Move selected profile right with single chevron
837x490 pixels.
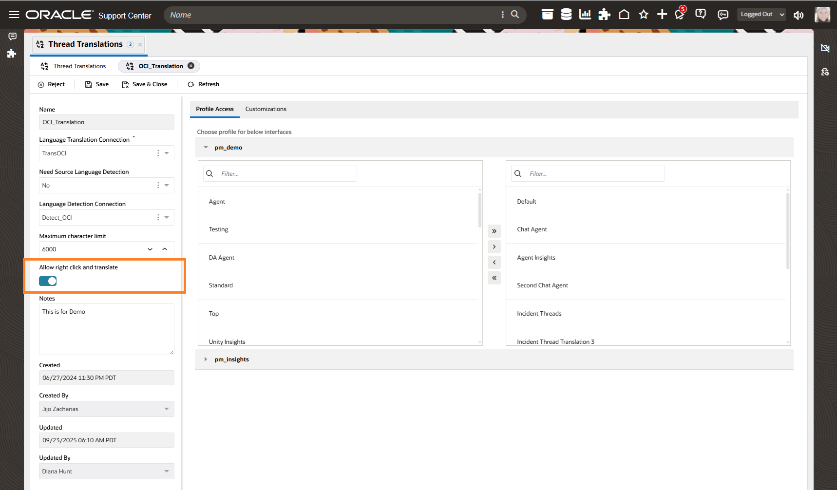(494, 246)
